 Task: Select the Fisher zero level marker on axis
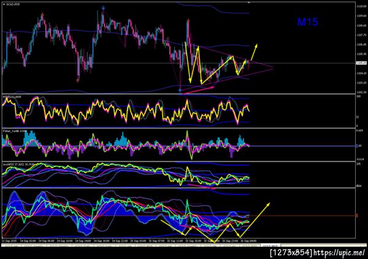357,146
